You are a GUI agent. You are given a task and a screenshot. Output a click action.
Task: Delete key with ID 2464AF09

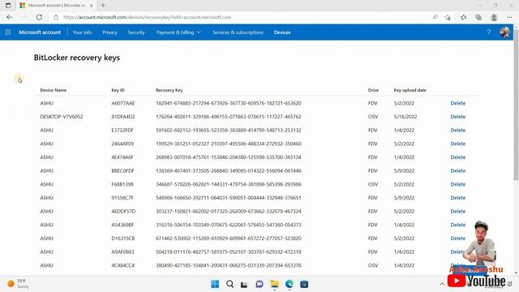click(x=457, y=144)
